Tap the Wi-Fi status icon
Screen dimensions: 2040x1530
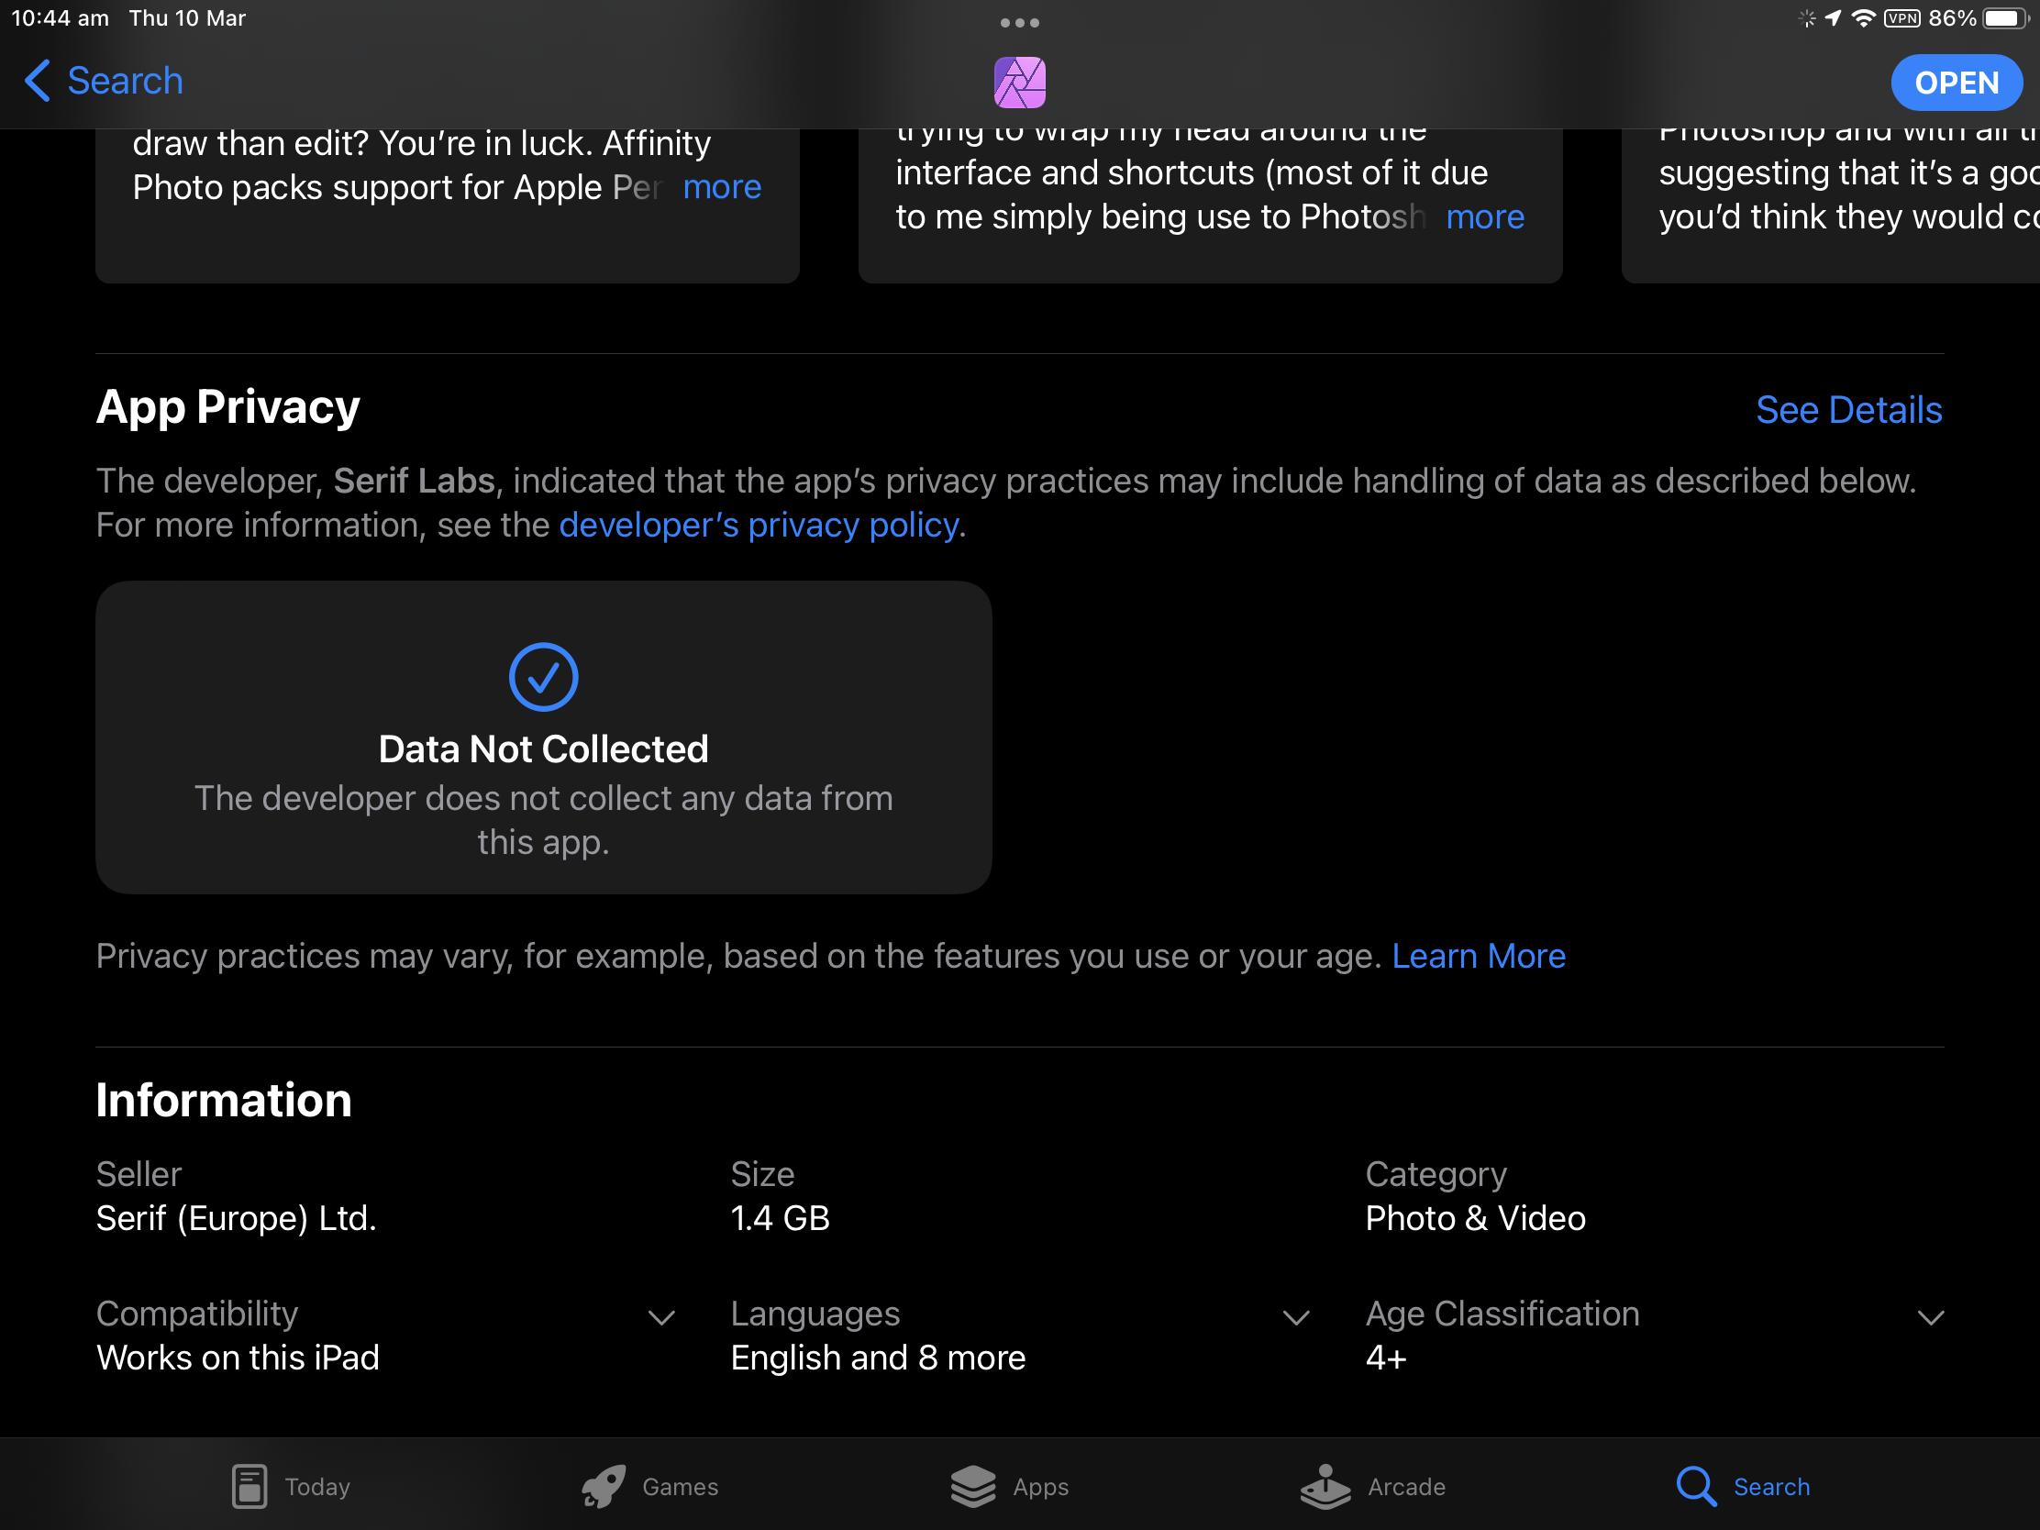coord(1863,18)
